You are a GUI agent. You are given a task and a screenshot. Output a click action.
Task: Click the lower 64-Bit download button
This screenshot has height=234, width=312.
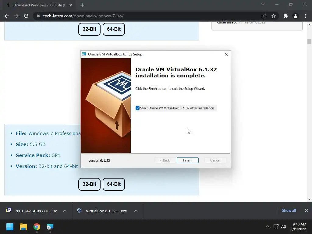click(114, 184)
